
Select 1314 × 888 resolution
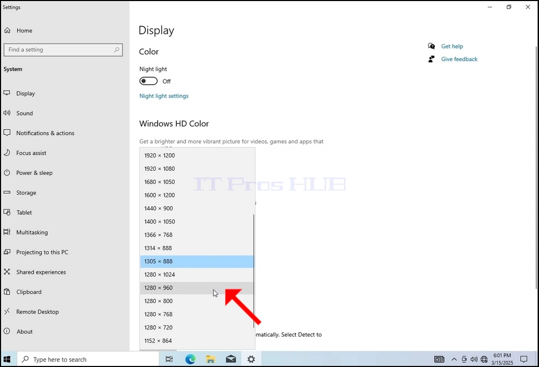197,248
